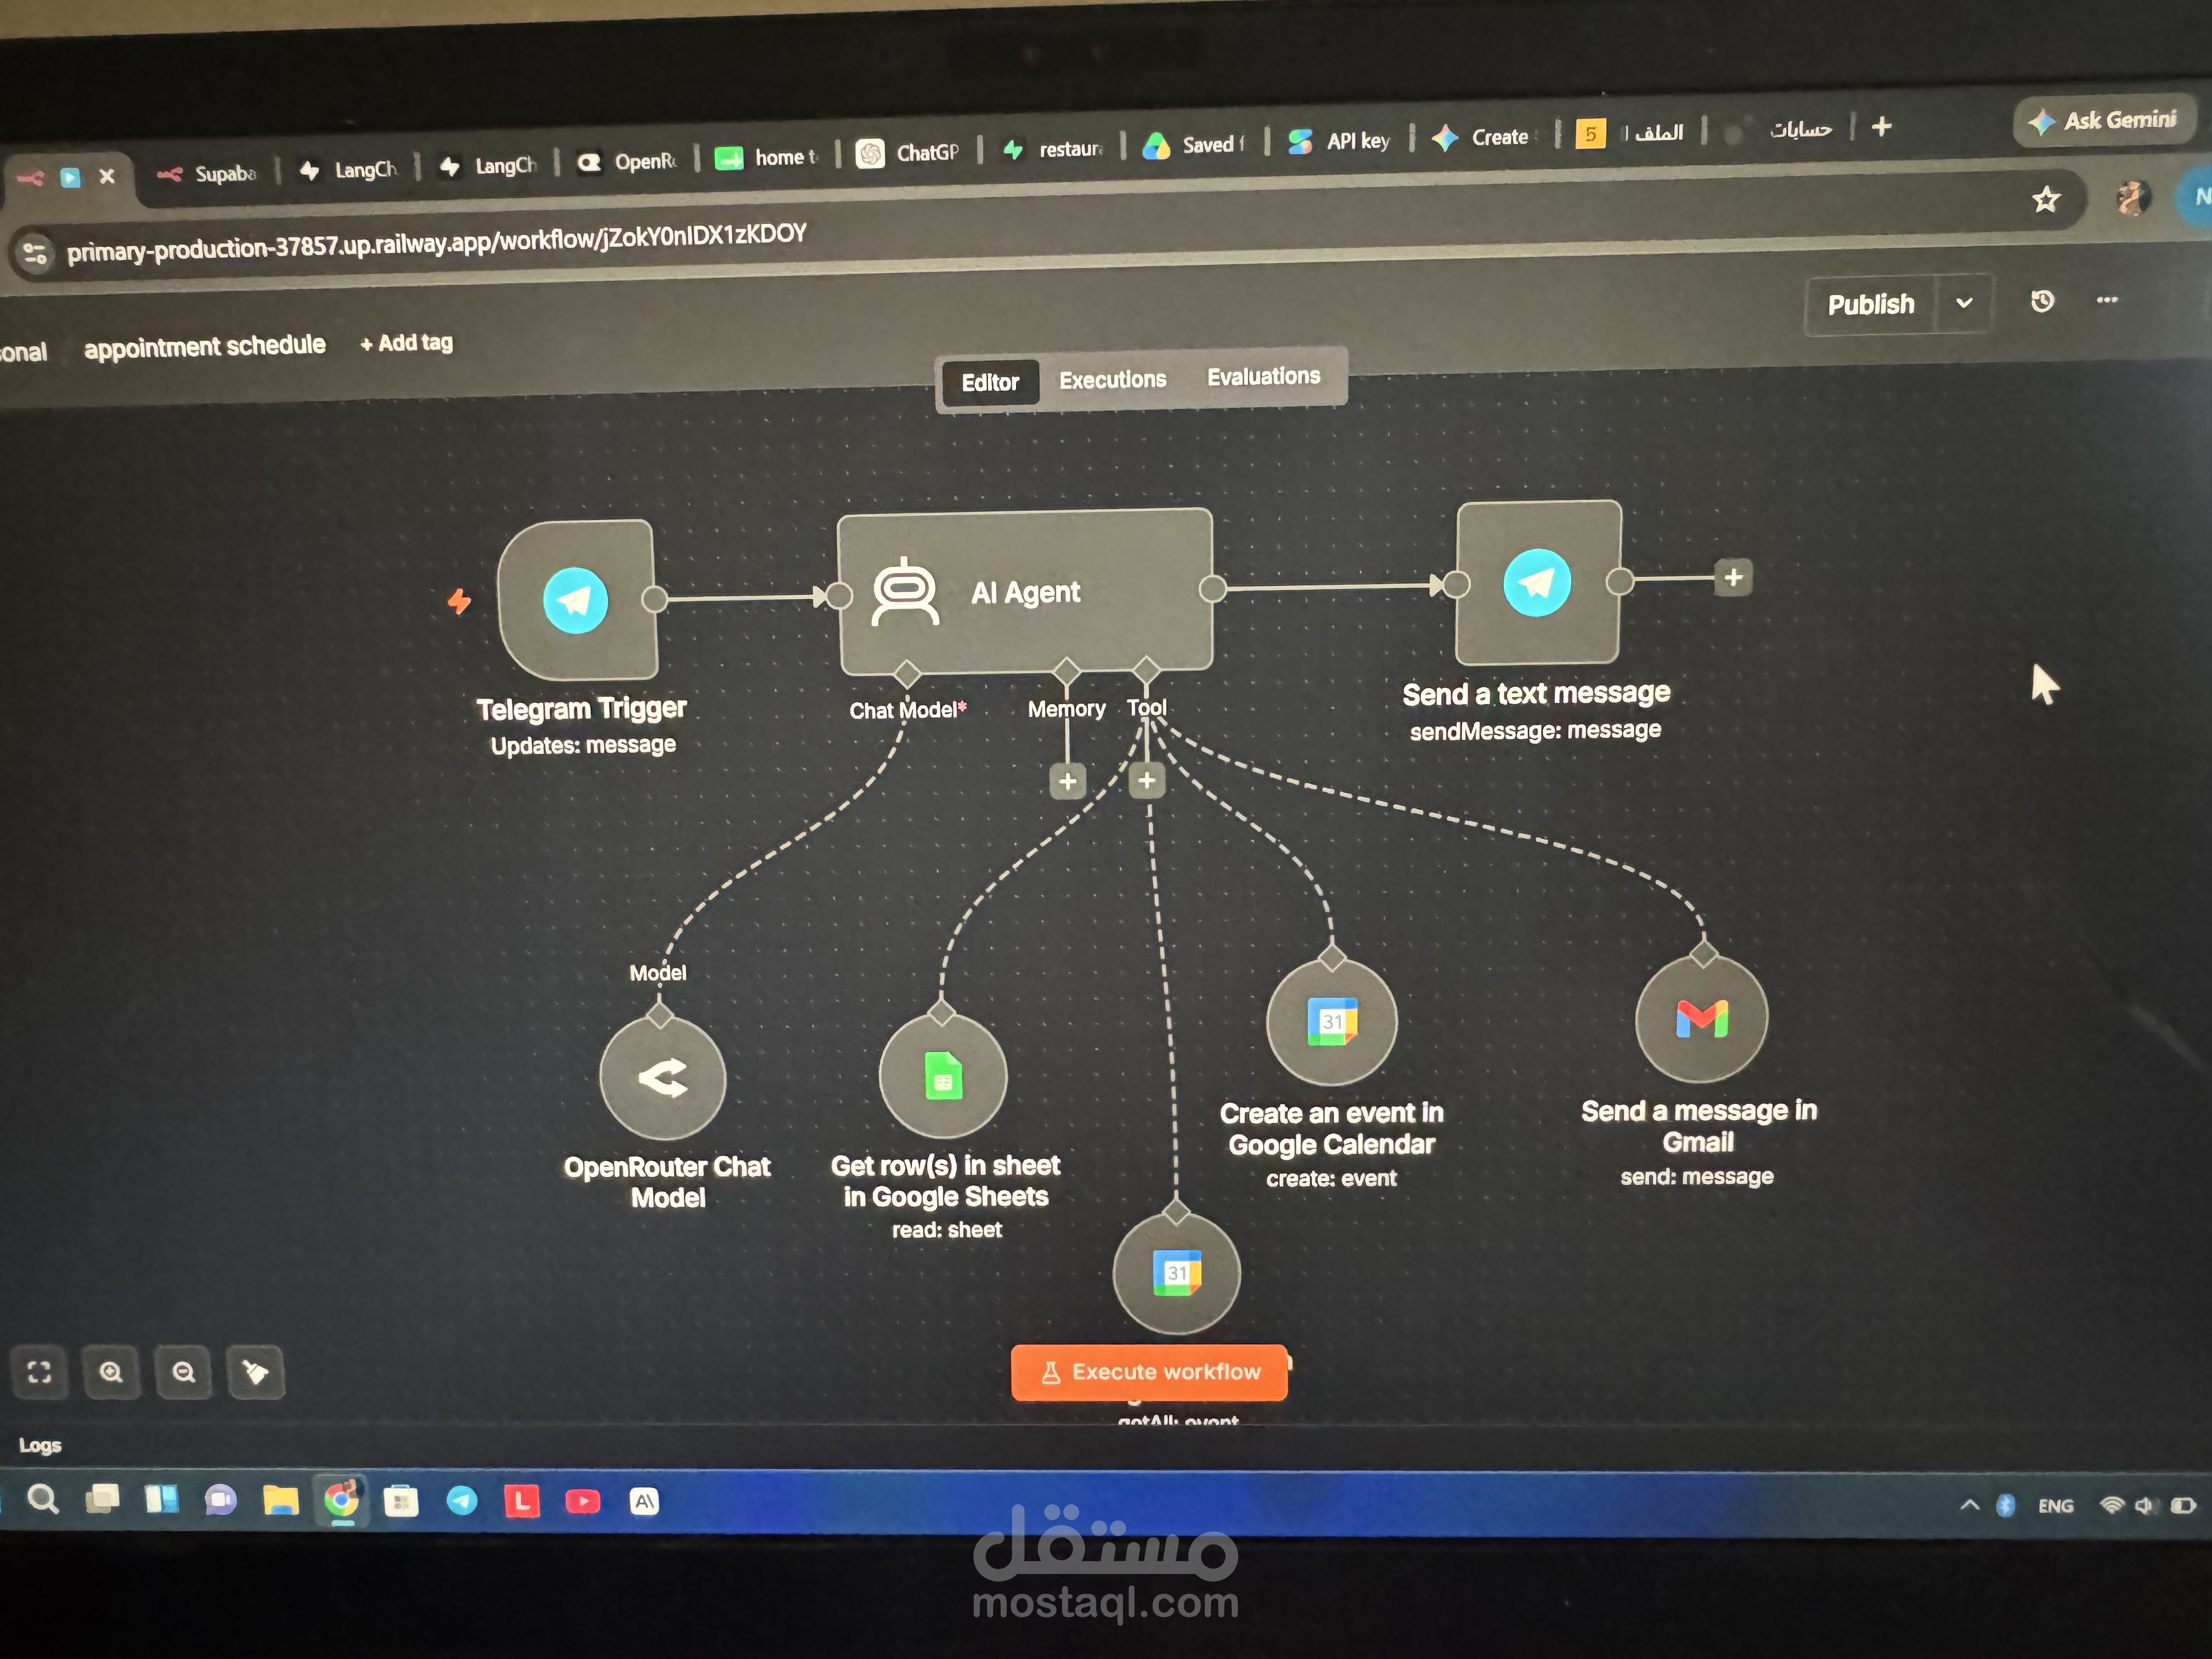Open Wi-Fi settings from the system tray
Image resolution: width=2212 pixels, height=1659 pixels.
point(2112,1505)
